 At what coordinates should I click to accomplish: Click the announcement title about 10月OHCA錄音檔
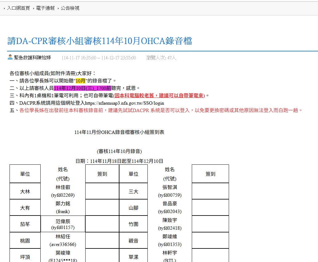point(100,41)
